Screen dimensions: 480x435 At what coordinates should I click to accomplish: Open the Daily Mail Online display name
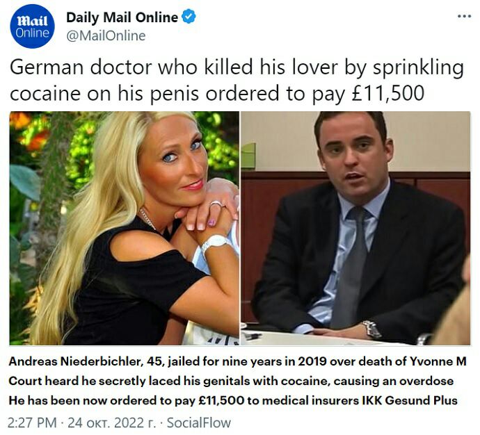(x=122, y=17)
